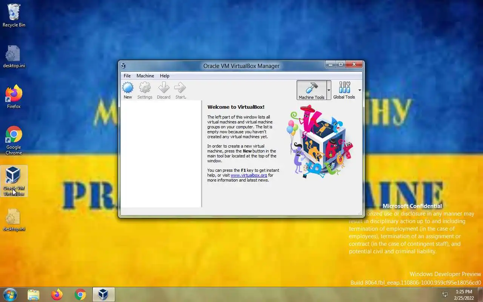Screen dimensions: 483x302
Task: Select the Google Chrome desktop shortcut
Action: pyautogui.click(x=14, y=140)
